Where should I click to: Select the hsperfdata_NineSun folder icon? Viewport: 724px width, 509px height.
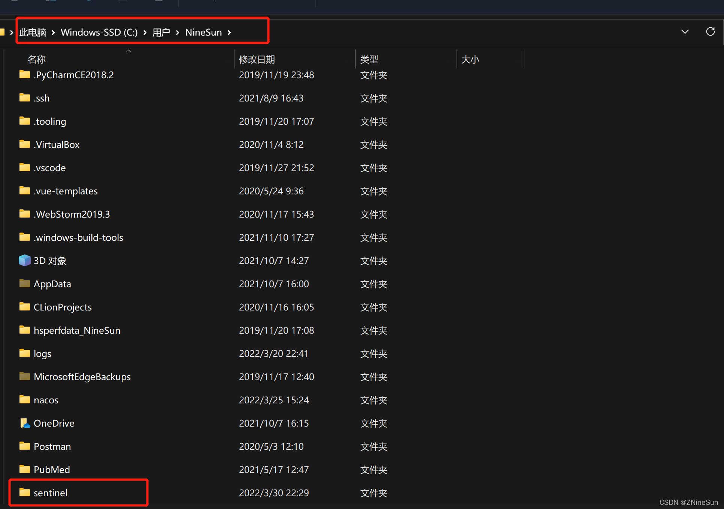[x=25, y=330]
